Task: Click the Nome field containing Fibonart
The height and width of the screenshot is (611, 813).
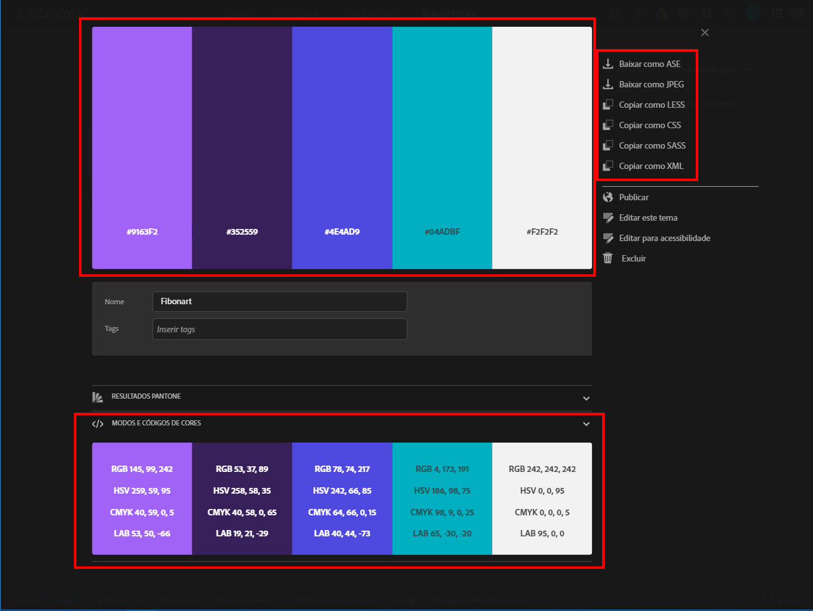Action: pyautogui.click(x=280, y=302)
